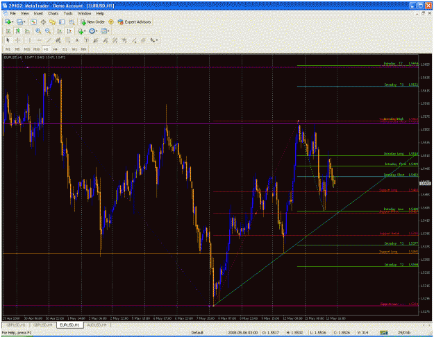Set timeframe to H4

click(55, 49)
